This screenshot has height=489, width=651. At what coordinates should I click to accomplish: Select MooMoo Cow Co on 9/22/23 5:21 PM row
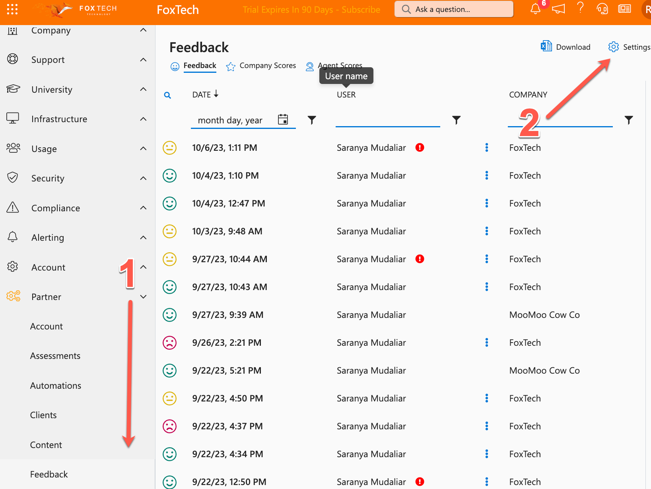[544, 370]
